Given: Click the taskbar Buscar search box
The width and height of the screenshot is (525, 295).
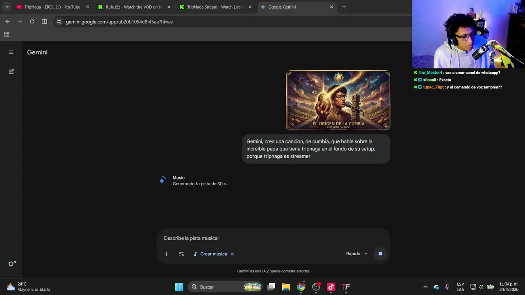Looking at the screenshot, I should pyautogui.click(x=226, y=287).
